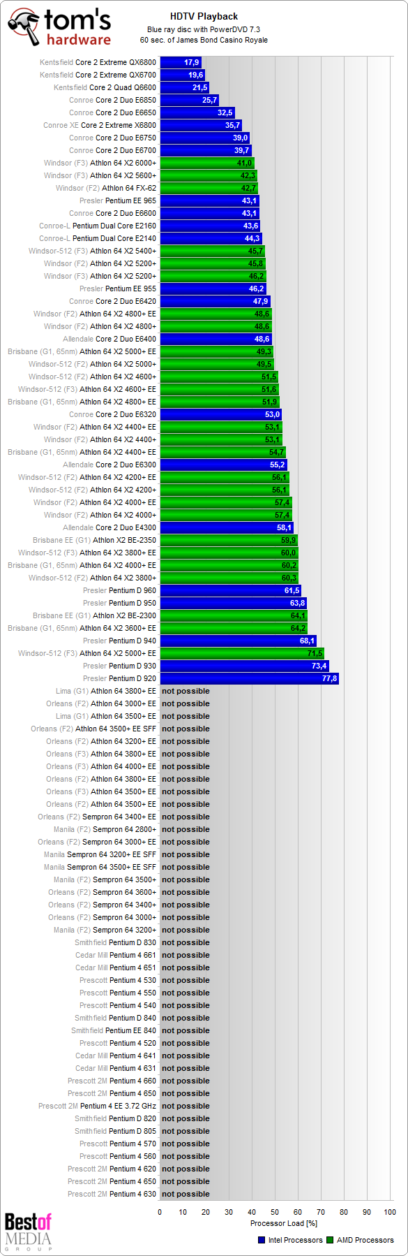This screenshot has height=1256, width=408.
Task: Click the Pentium D 930 bar showing 73,4
Action: click(x=245, y=666)
